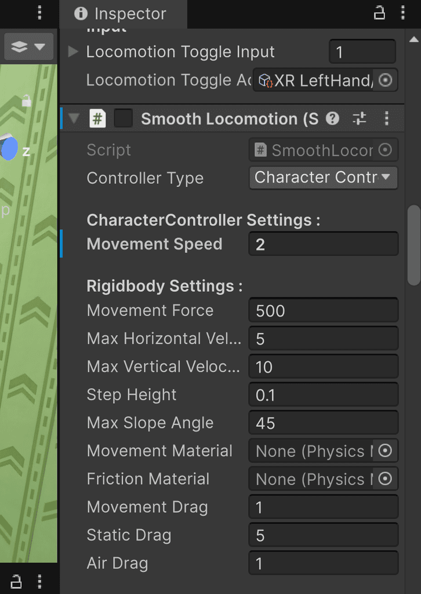Image resolution: width=421 pixels, height=594 pixels.
Task: Edit Movement Speed value
Action: pos(324,244)
